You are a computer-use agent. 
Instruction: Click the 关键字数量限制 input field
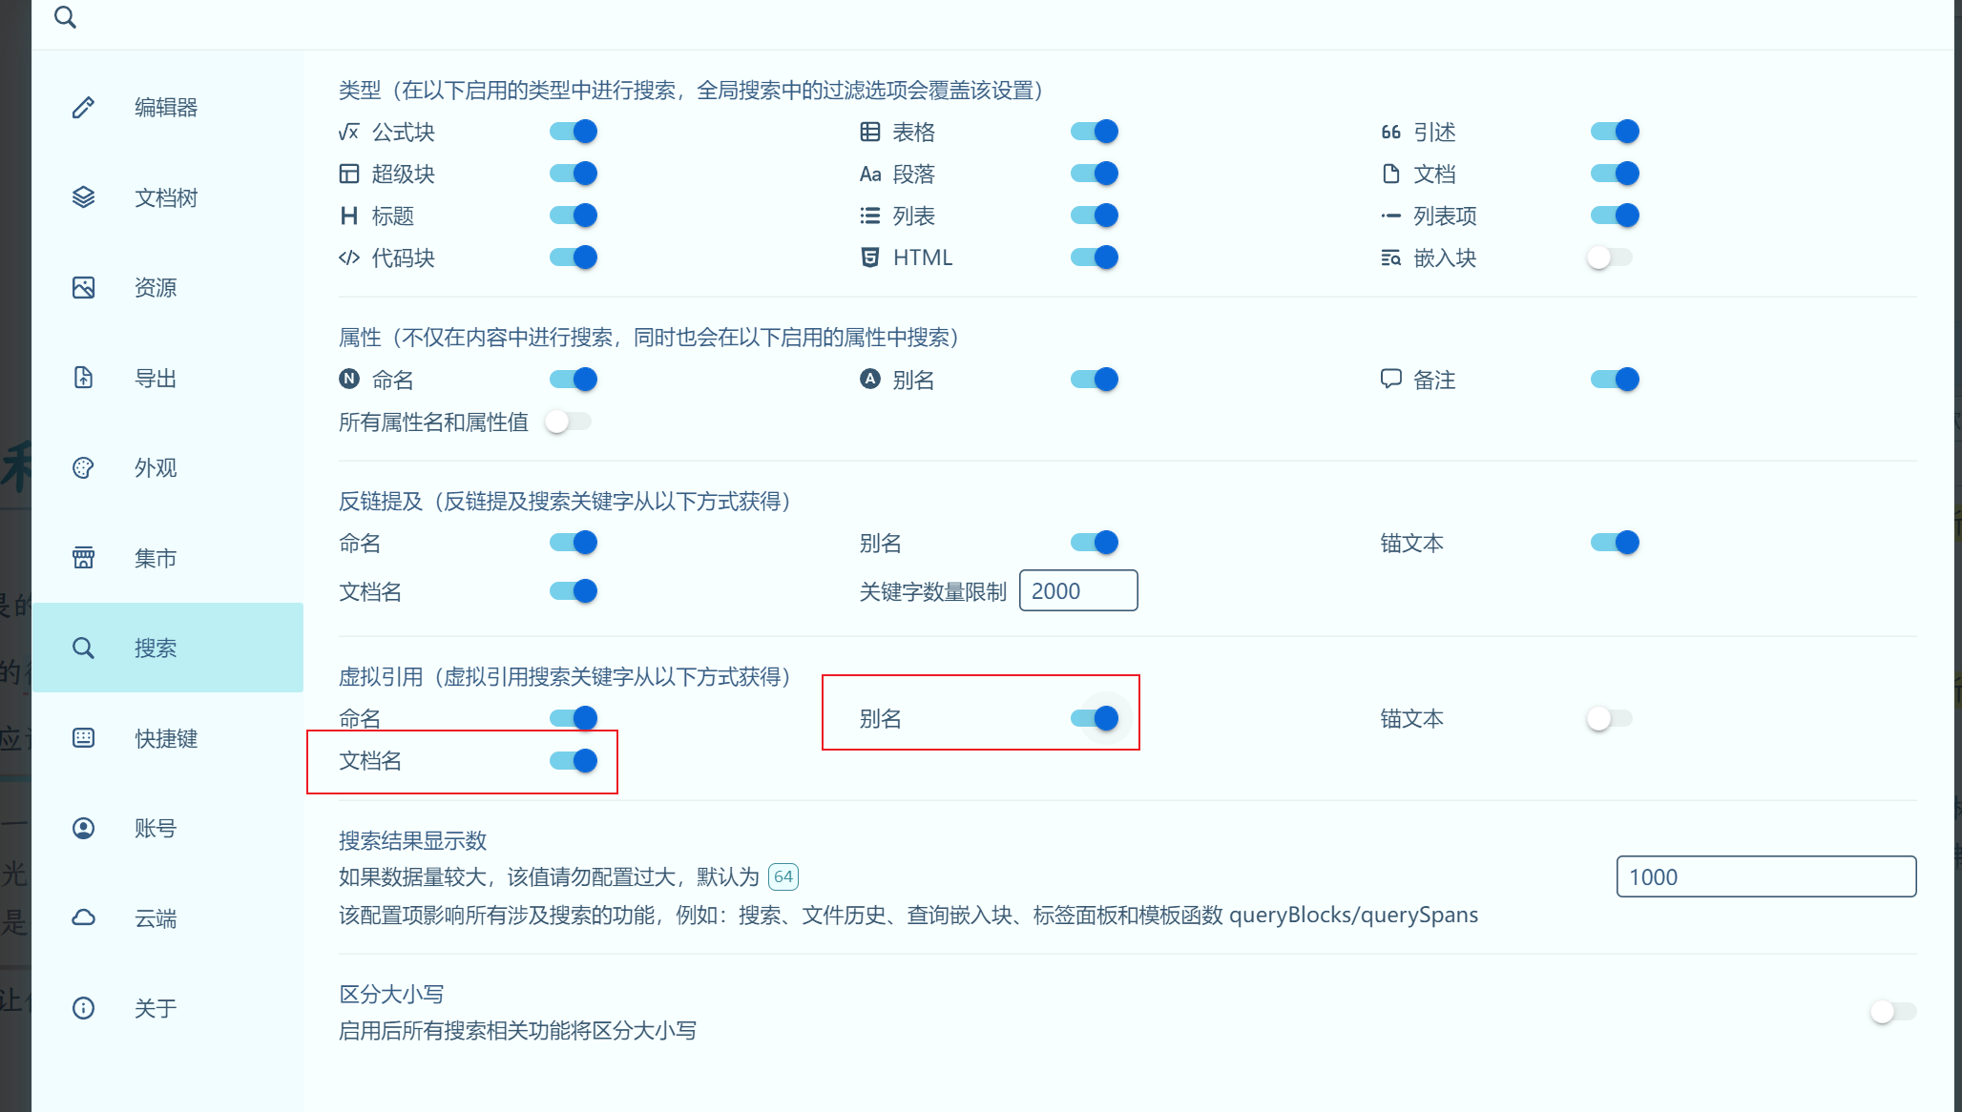tap(1078, 591)
